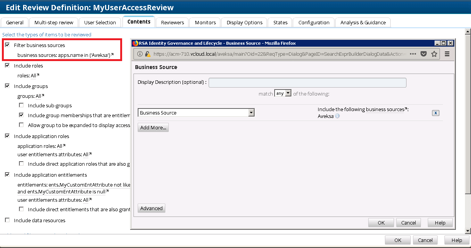Screen dimensions: 471x248
Task: Click the connection security padlock icon
Action: tap(147, 54)
